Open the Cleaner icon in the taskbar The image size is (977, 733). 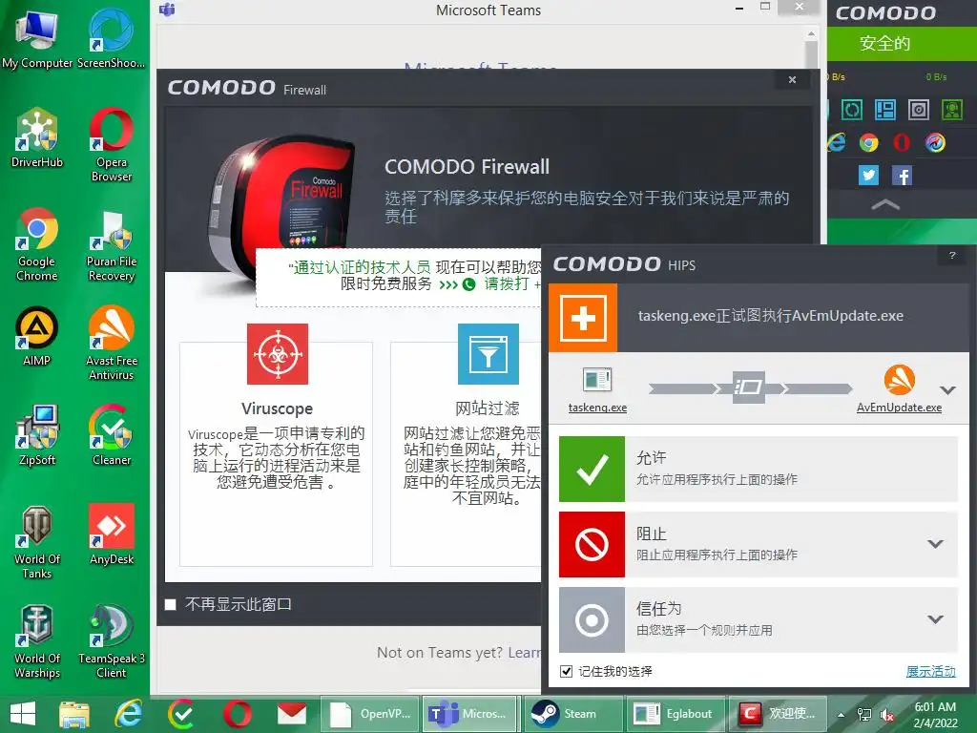click(182, 714)
